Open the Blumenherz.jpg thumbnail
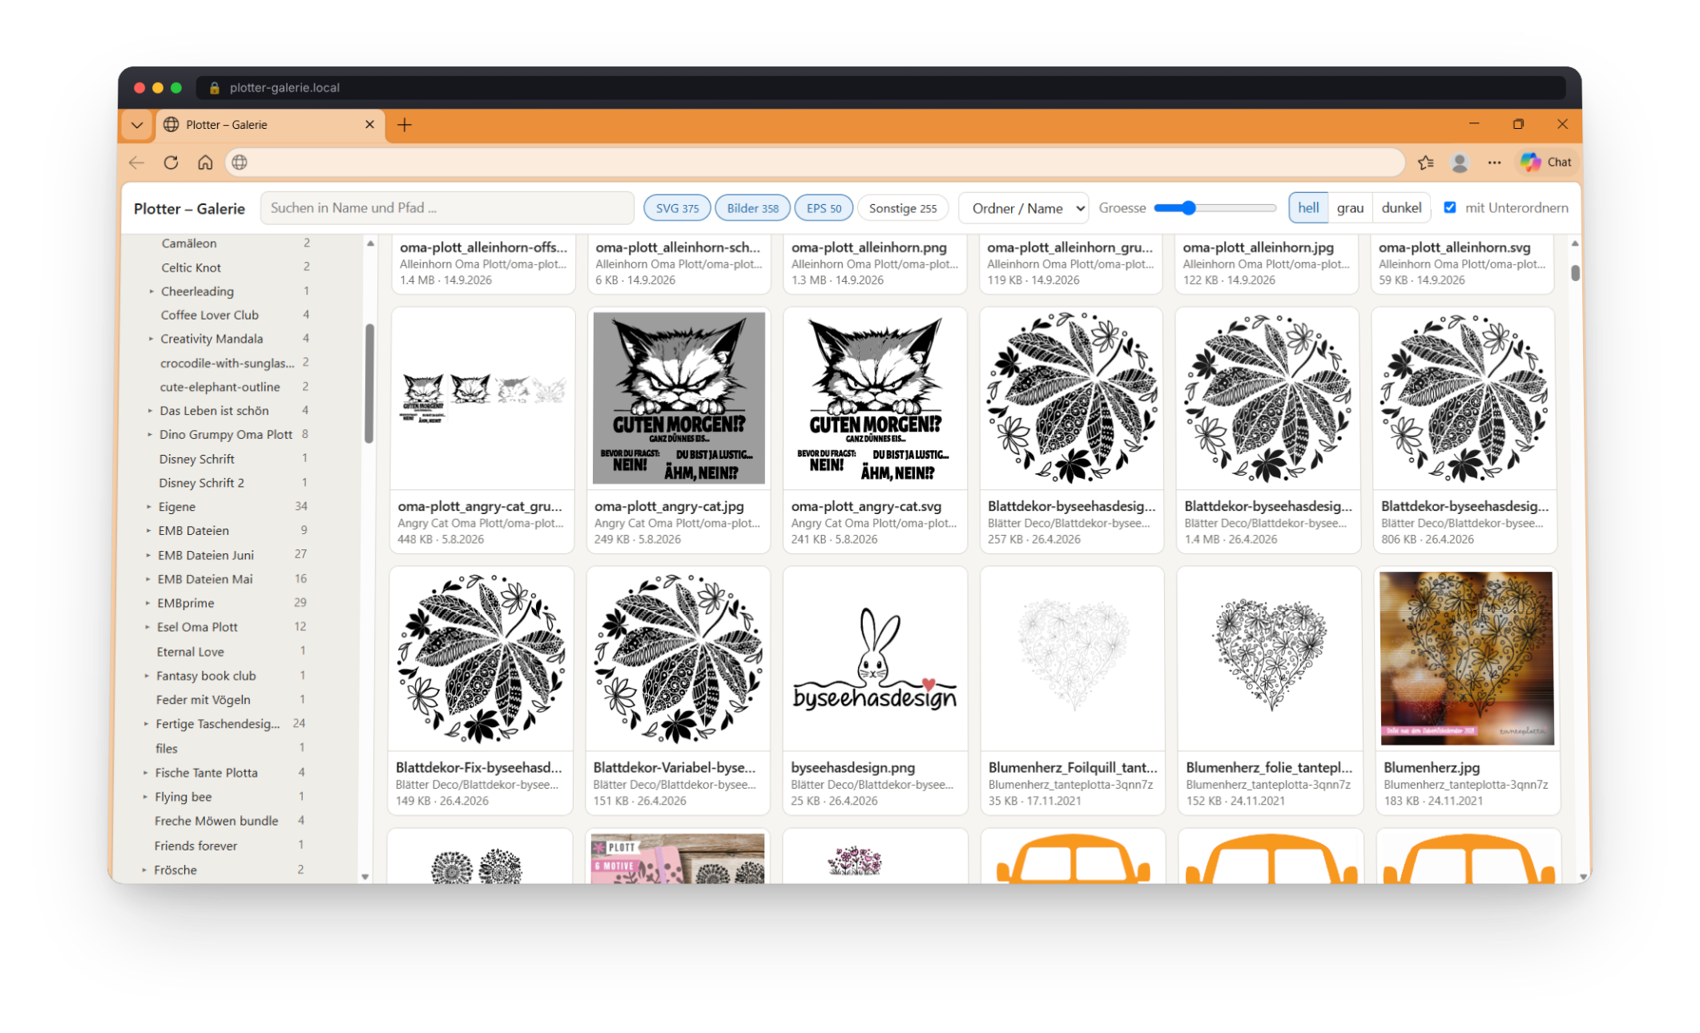Viewport: 1700px width, 1033px height. pos(1466,658)
